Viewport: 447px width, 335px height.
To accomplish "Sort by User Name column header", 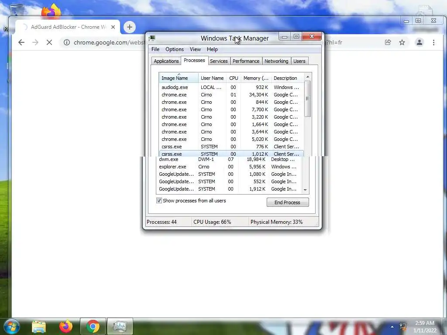I will pos(212,78).
